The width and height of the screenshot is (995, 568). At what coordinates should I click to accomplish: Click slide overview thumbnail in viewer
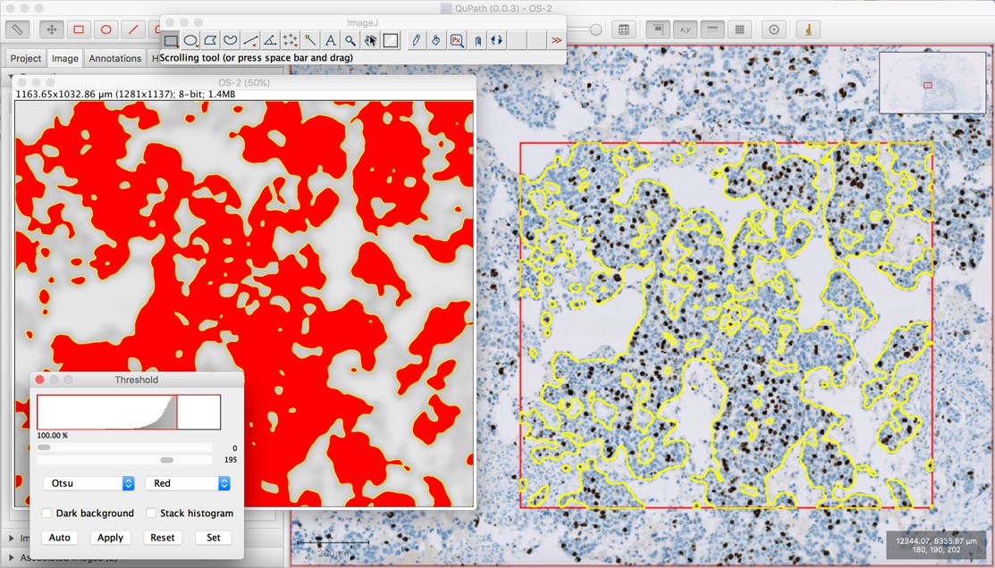pyautogui.click(x=932, y=82)
